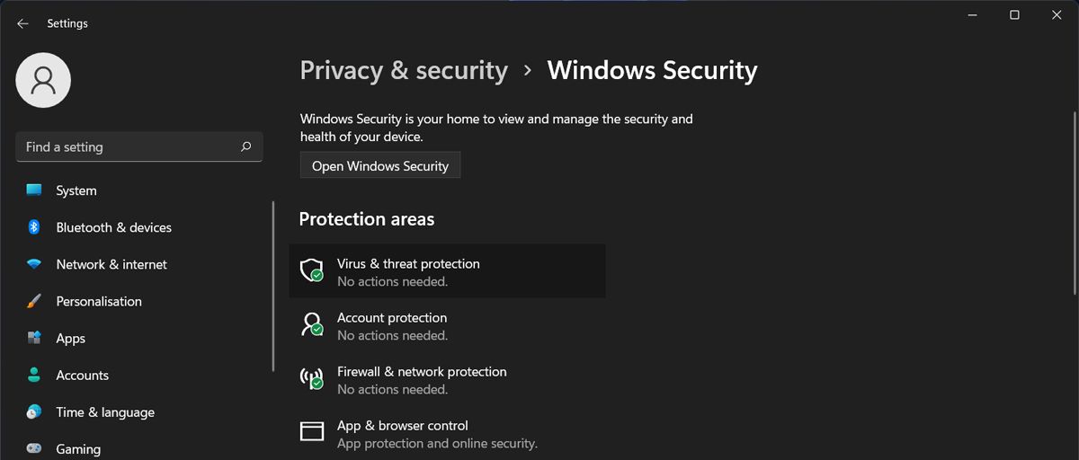Click the search magnifier icon
Viewport: 1079px width, 460px height.
tap(245, 146)
